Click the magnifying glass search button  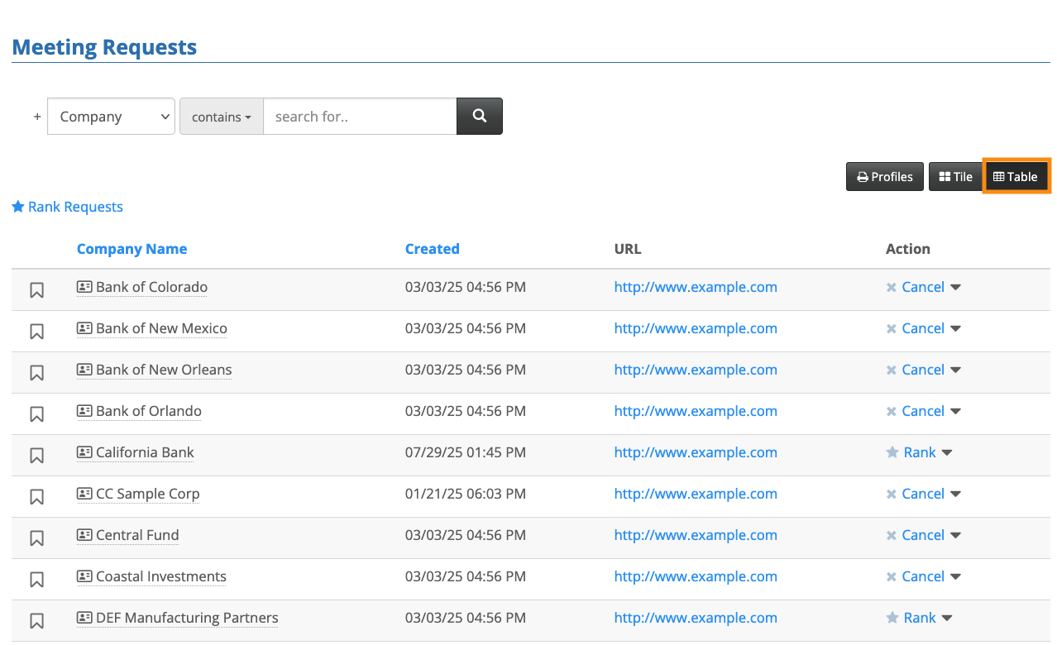click(480, 117)
